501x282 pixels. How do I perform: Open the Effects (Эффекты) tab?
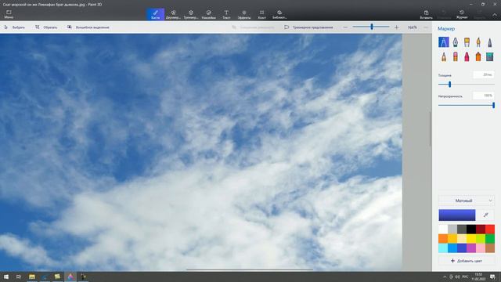point(244,14)
